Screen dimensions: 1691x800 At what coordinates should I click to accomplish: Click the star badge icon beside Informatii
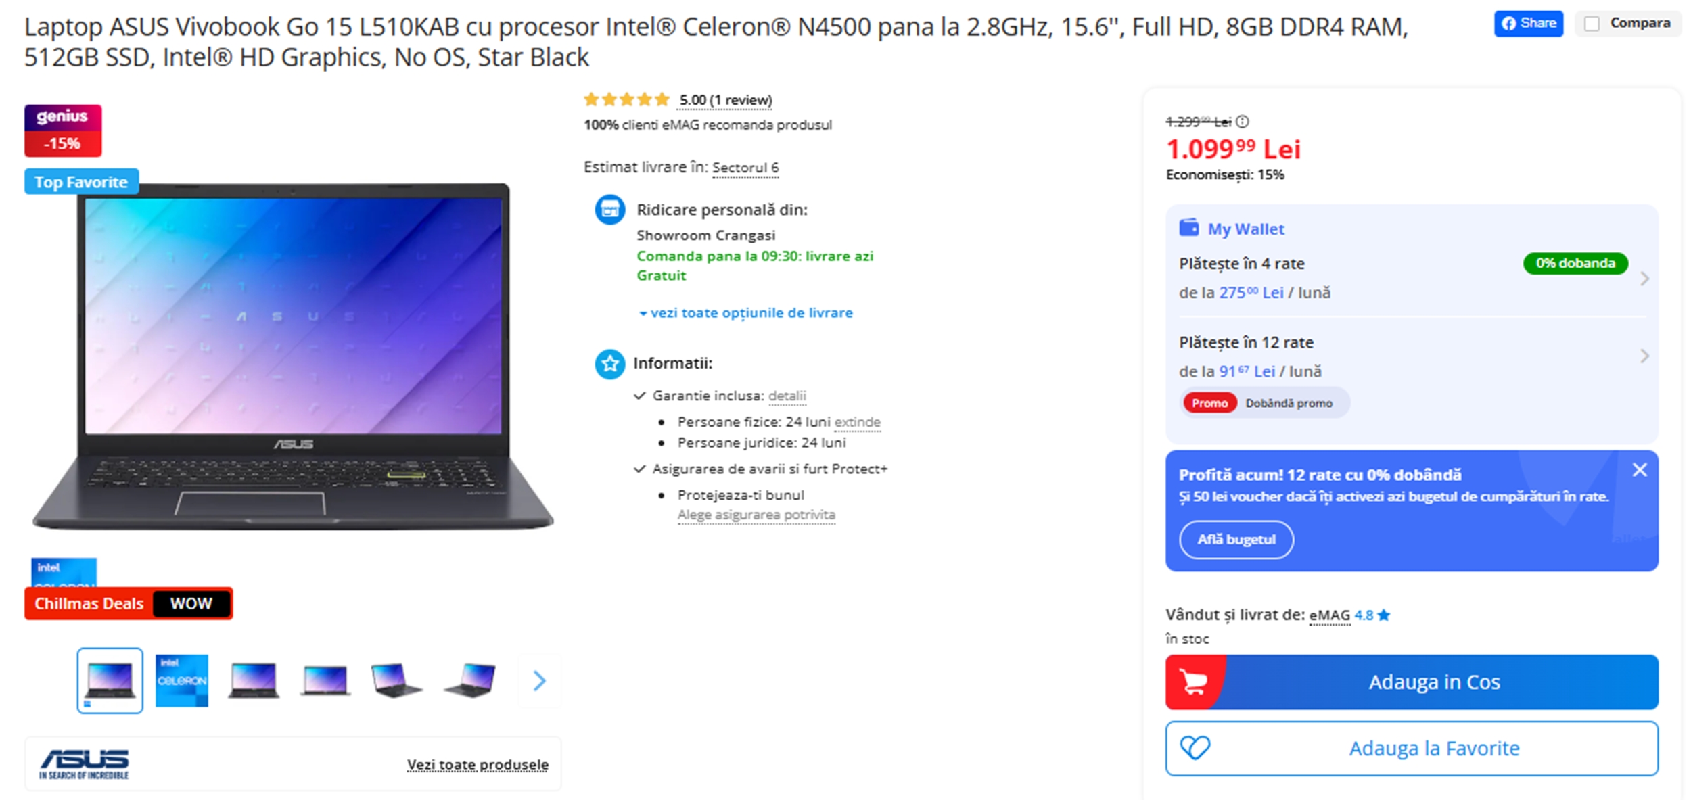(609, 364)
